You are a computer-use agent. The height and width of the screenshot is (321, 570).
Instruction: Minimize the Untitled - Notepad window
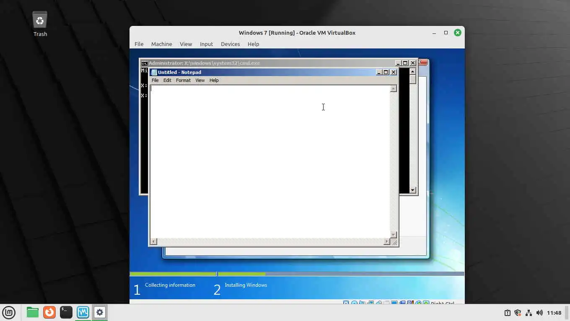(x=379, y=72)
